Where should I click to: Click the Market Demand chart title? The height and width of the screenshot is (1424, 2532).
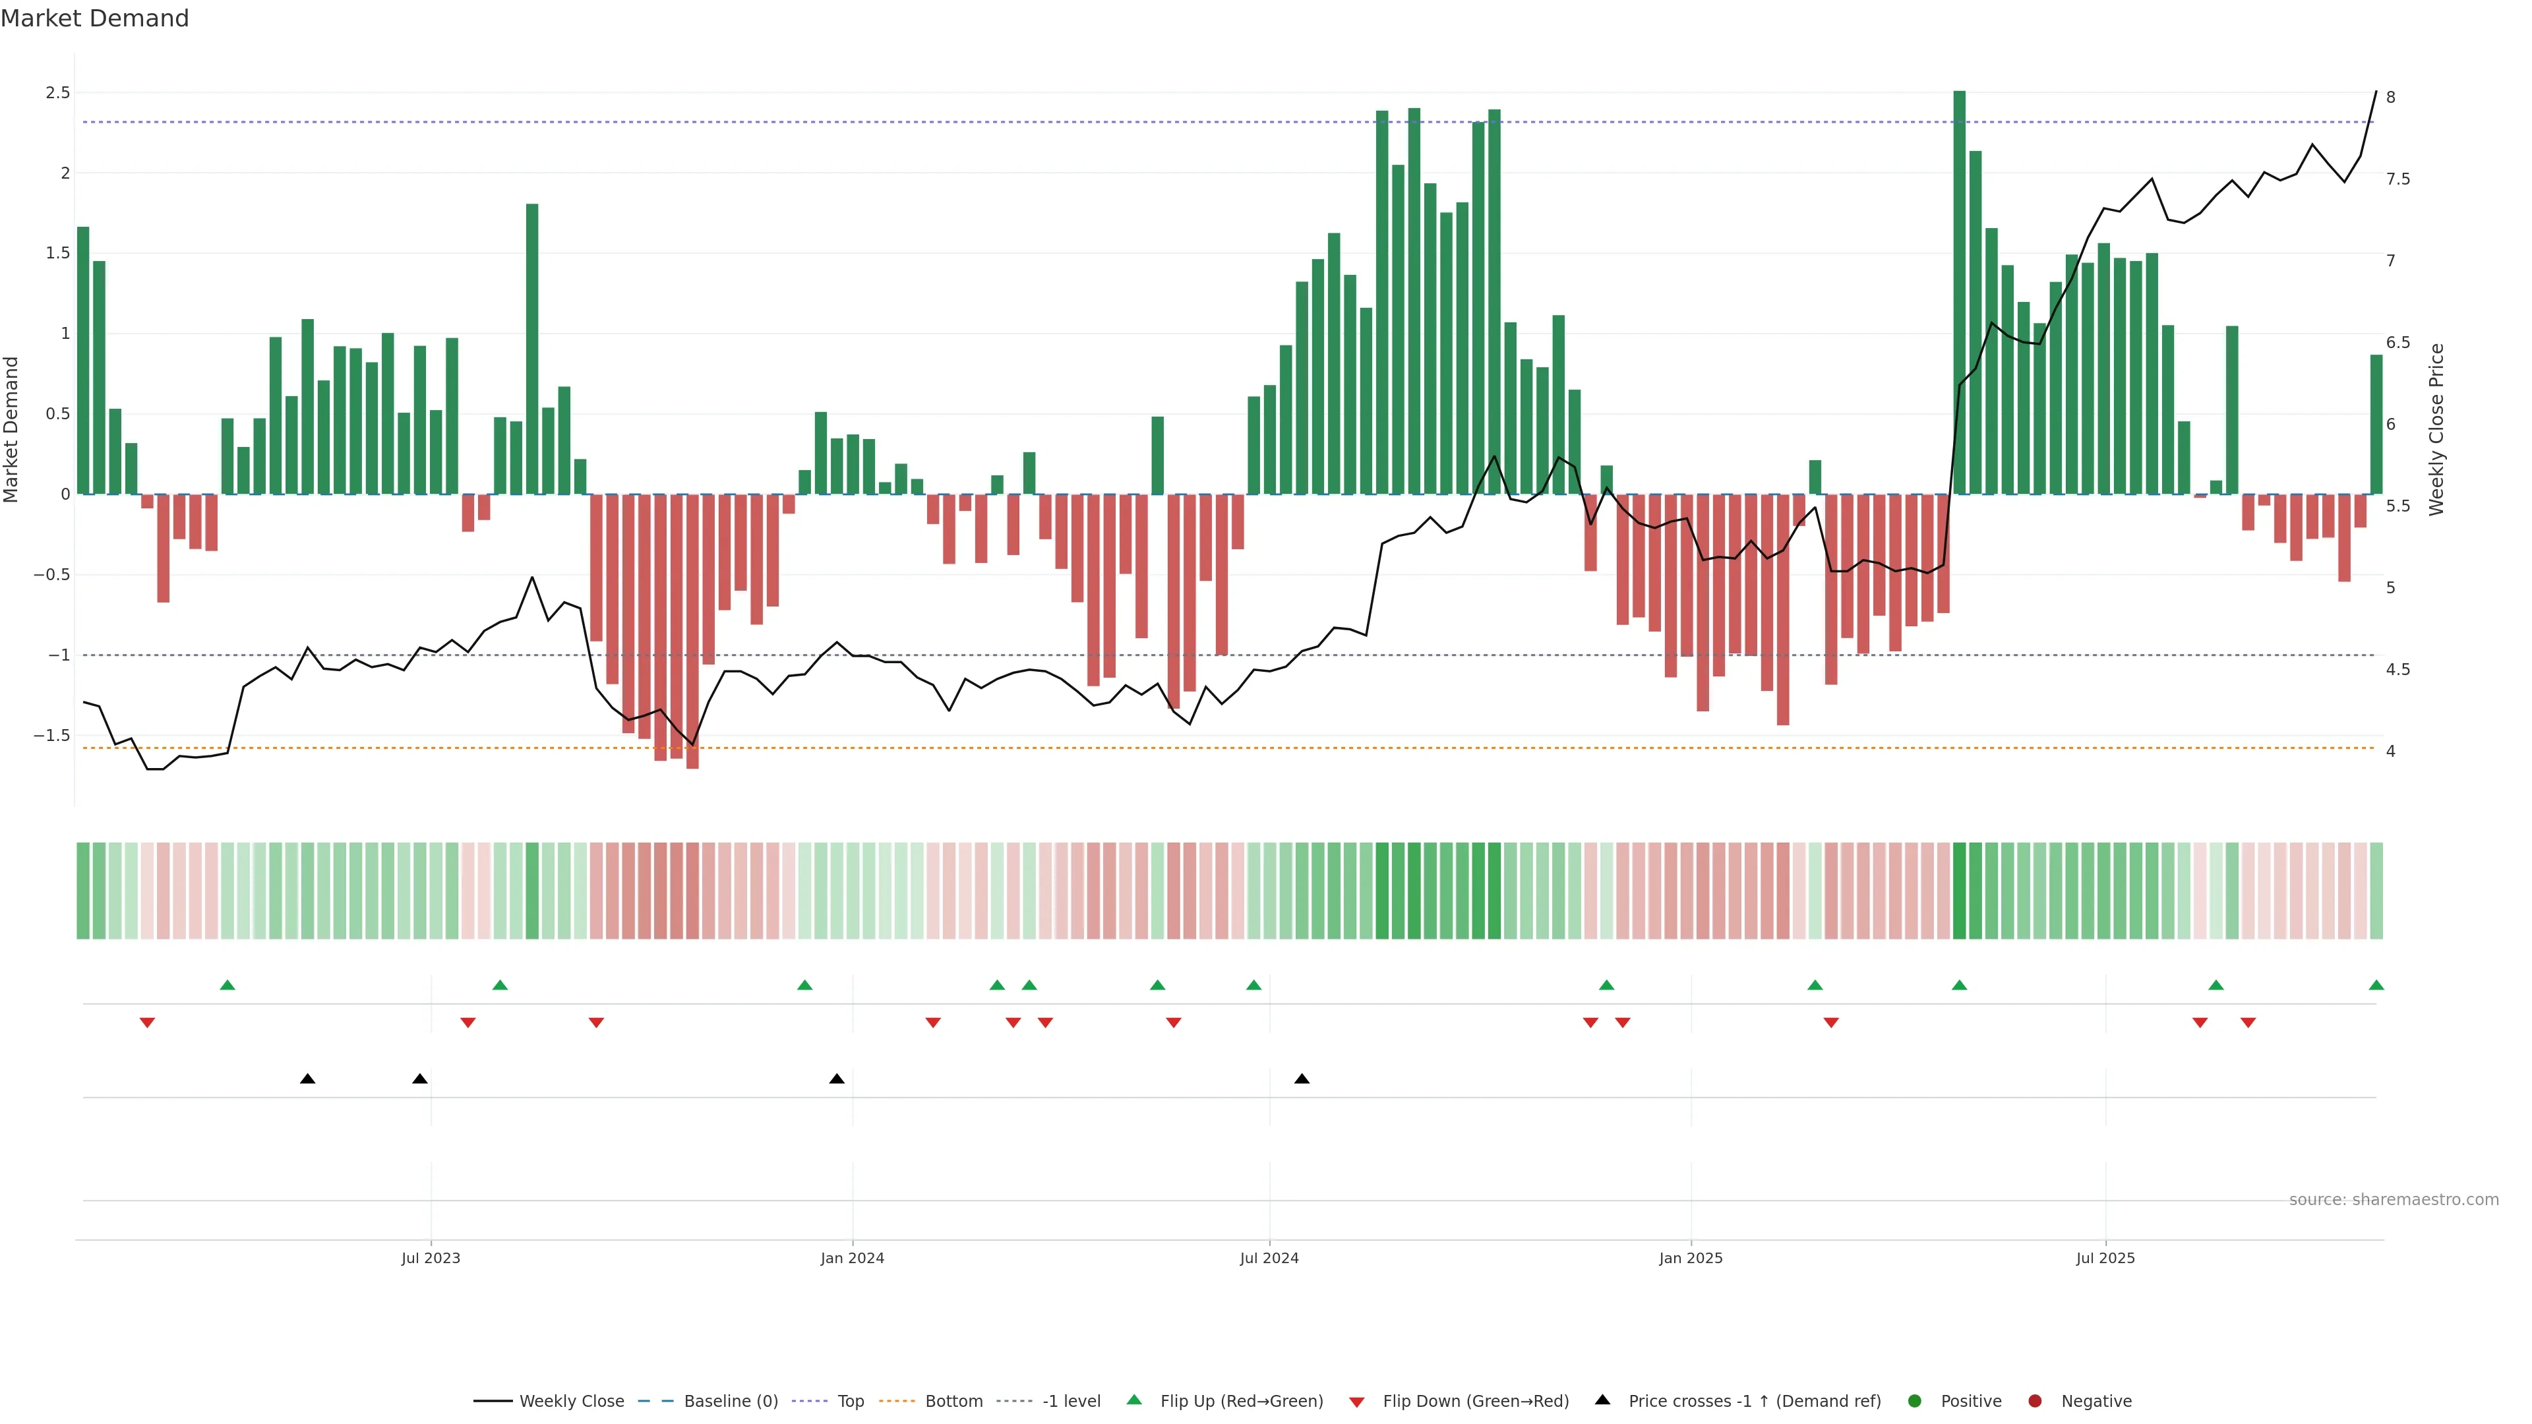pyautogui.click(x=94, y=18)
